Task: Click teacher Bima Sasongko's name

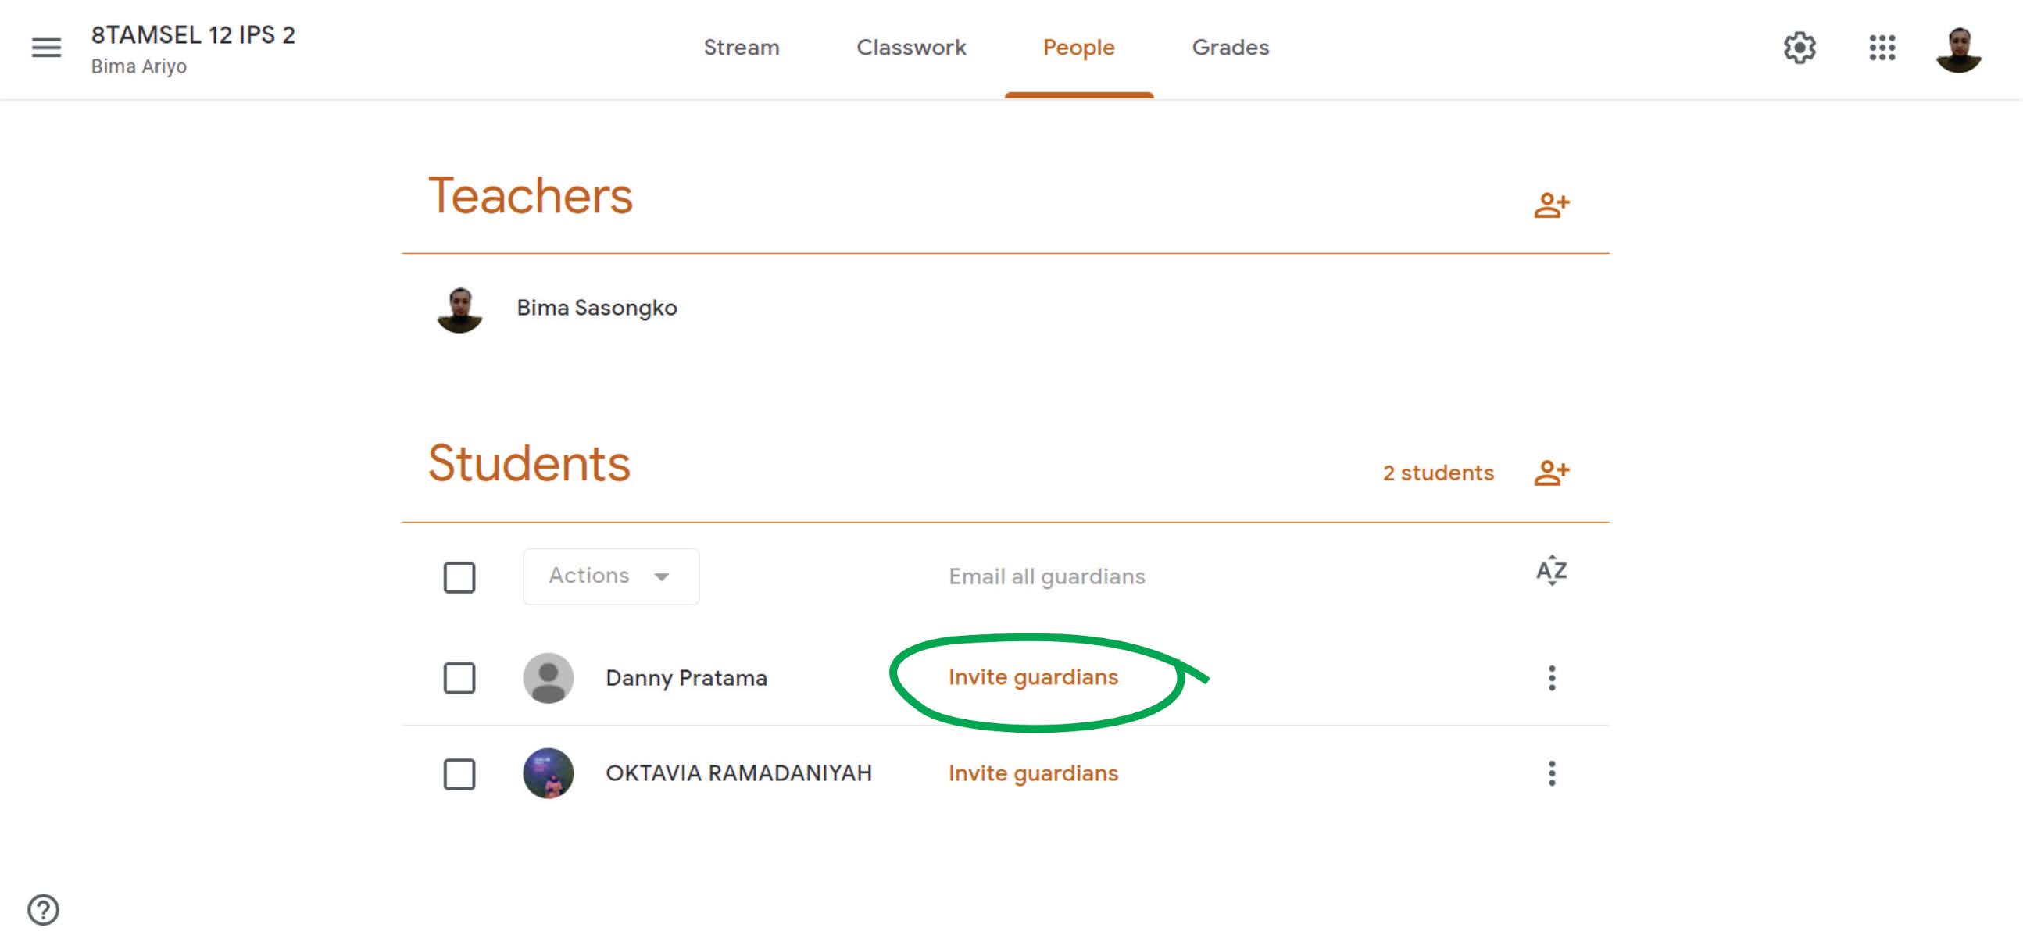Action: point(597,308)
